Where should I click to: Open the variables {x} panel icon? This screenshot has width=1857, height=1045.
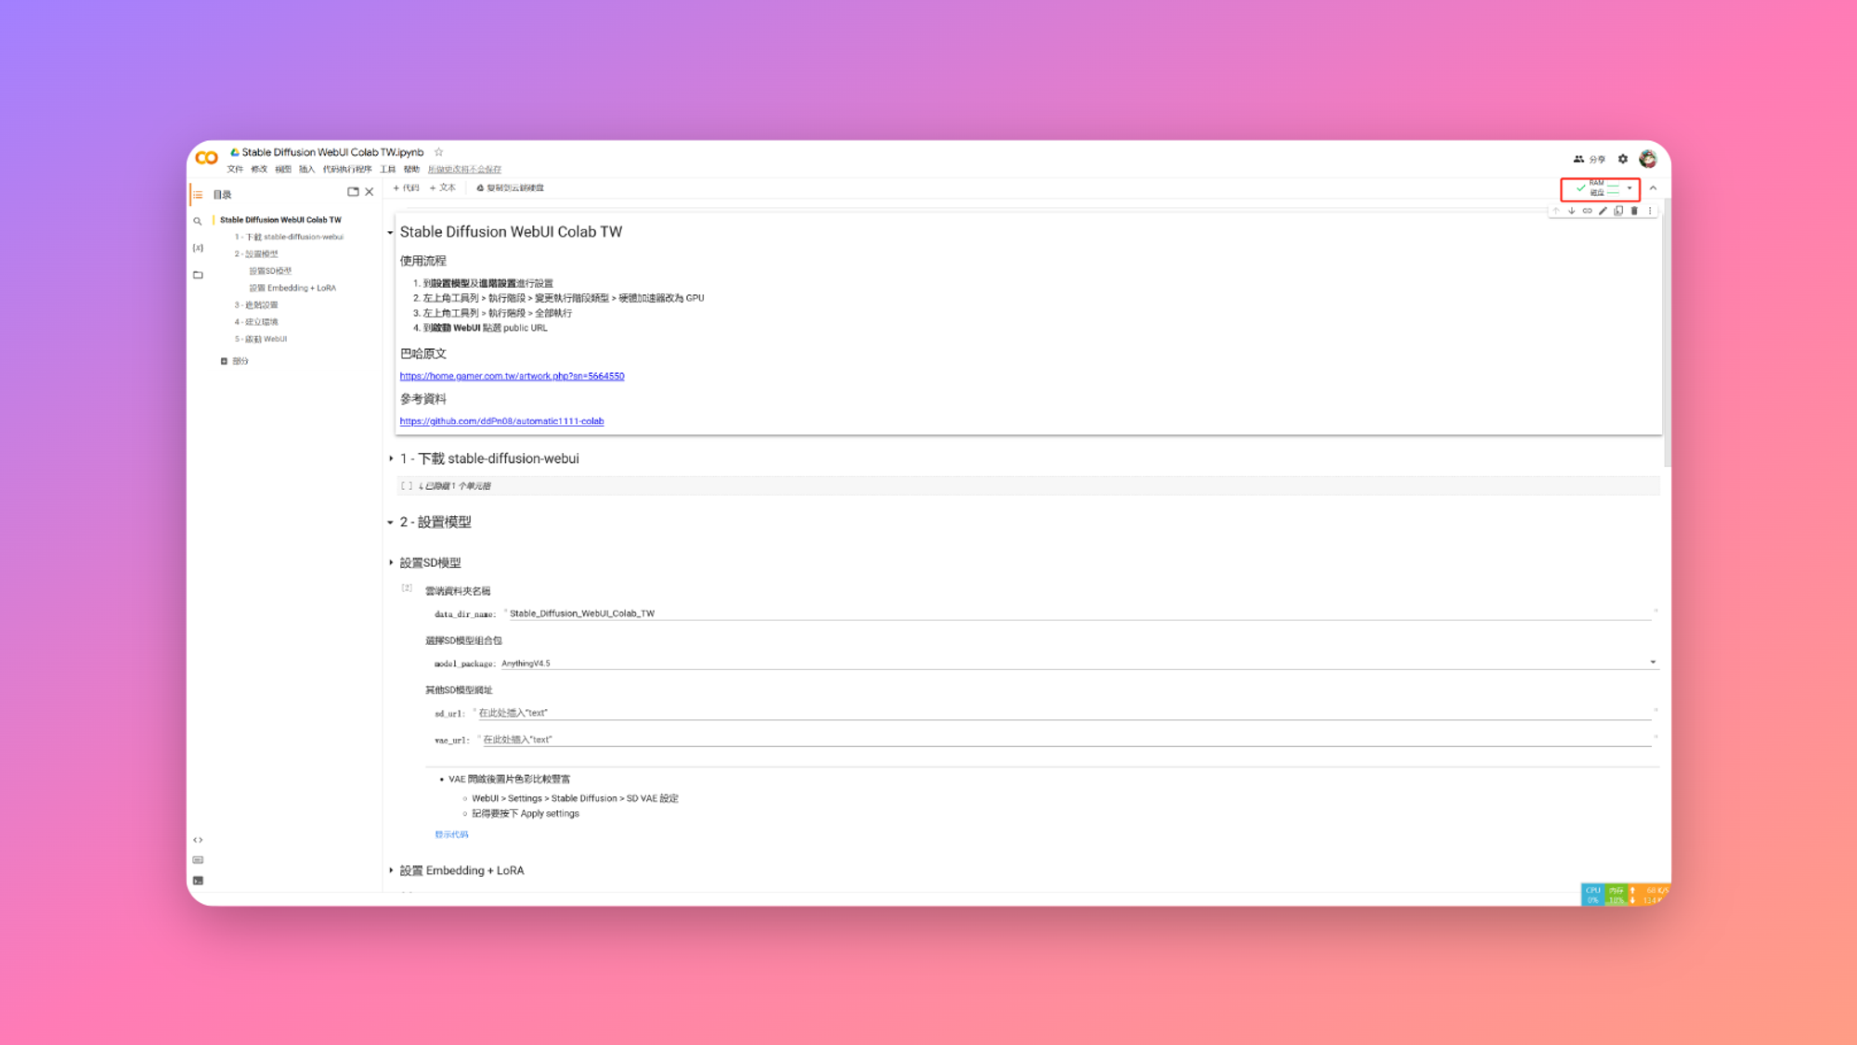(198, 248)
